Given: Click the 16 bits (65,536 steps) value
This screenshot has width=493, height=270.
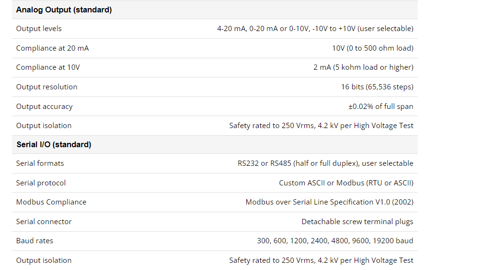Looking at the screenshot, I should pos(377,87).
